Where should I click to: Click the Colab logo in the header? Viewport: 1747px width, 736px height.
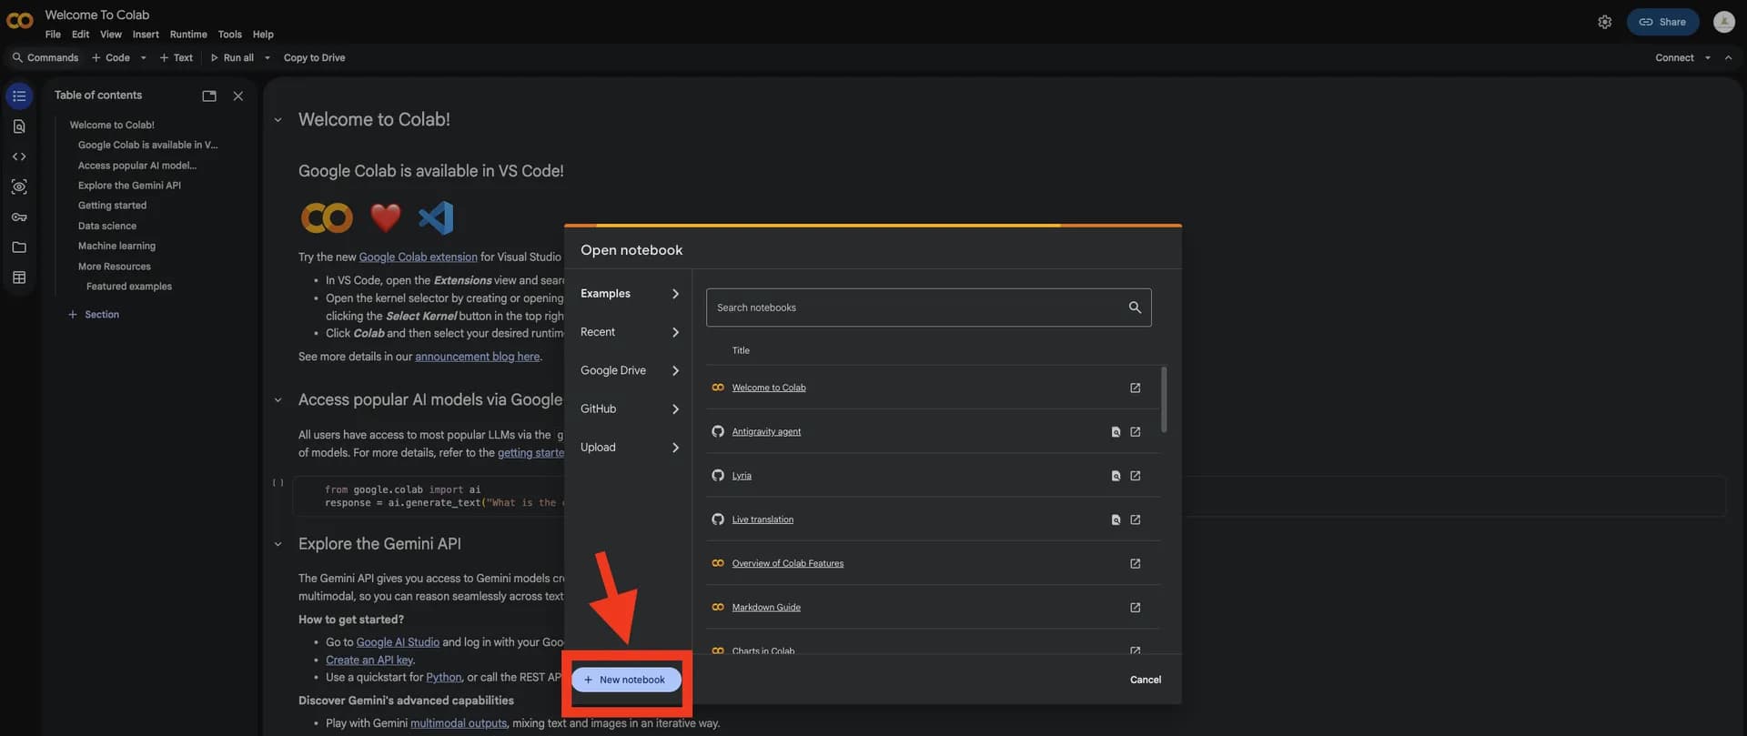pos(20,21)
